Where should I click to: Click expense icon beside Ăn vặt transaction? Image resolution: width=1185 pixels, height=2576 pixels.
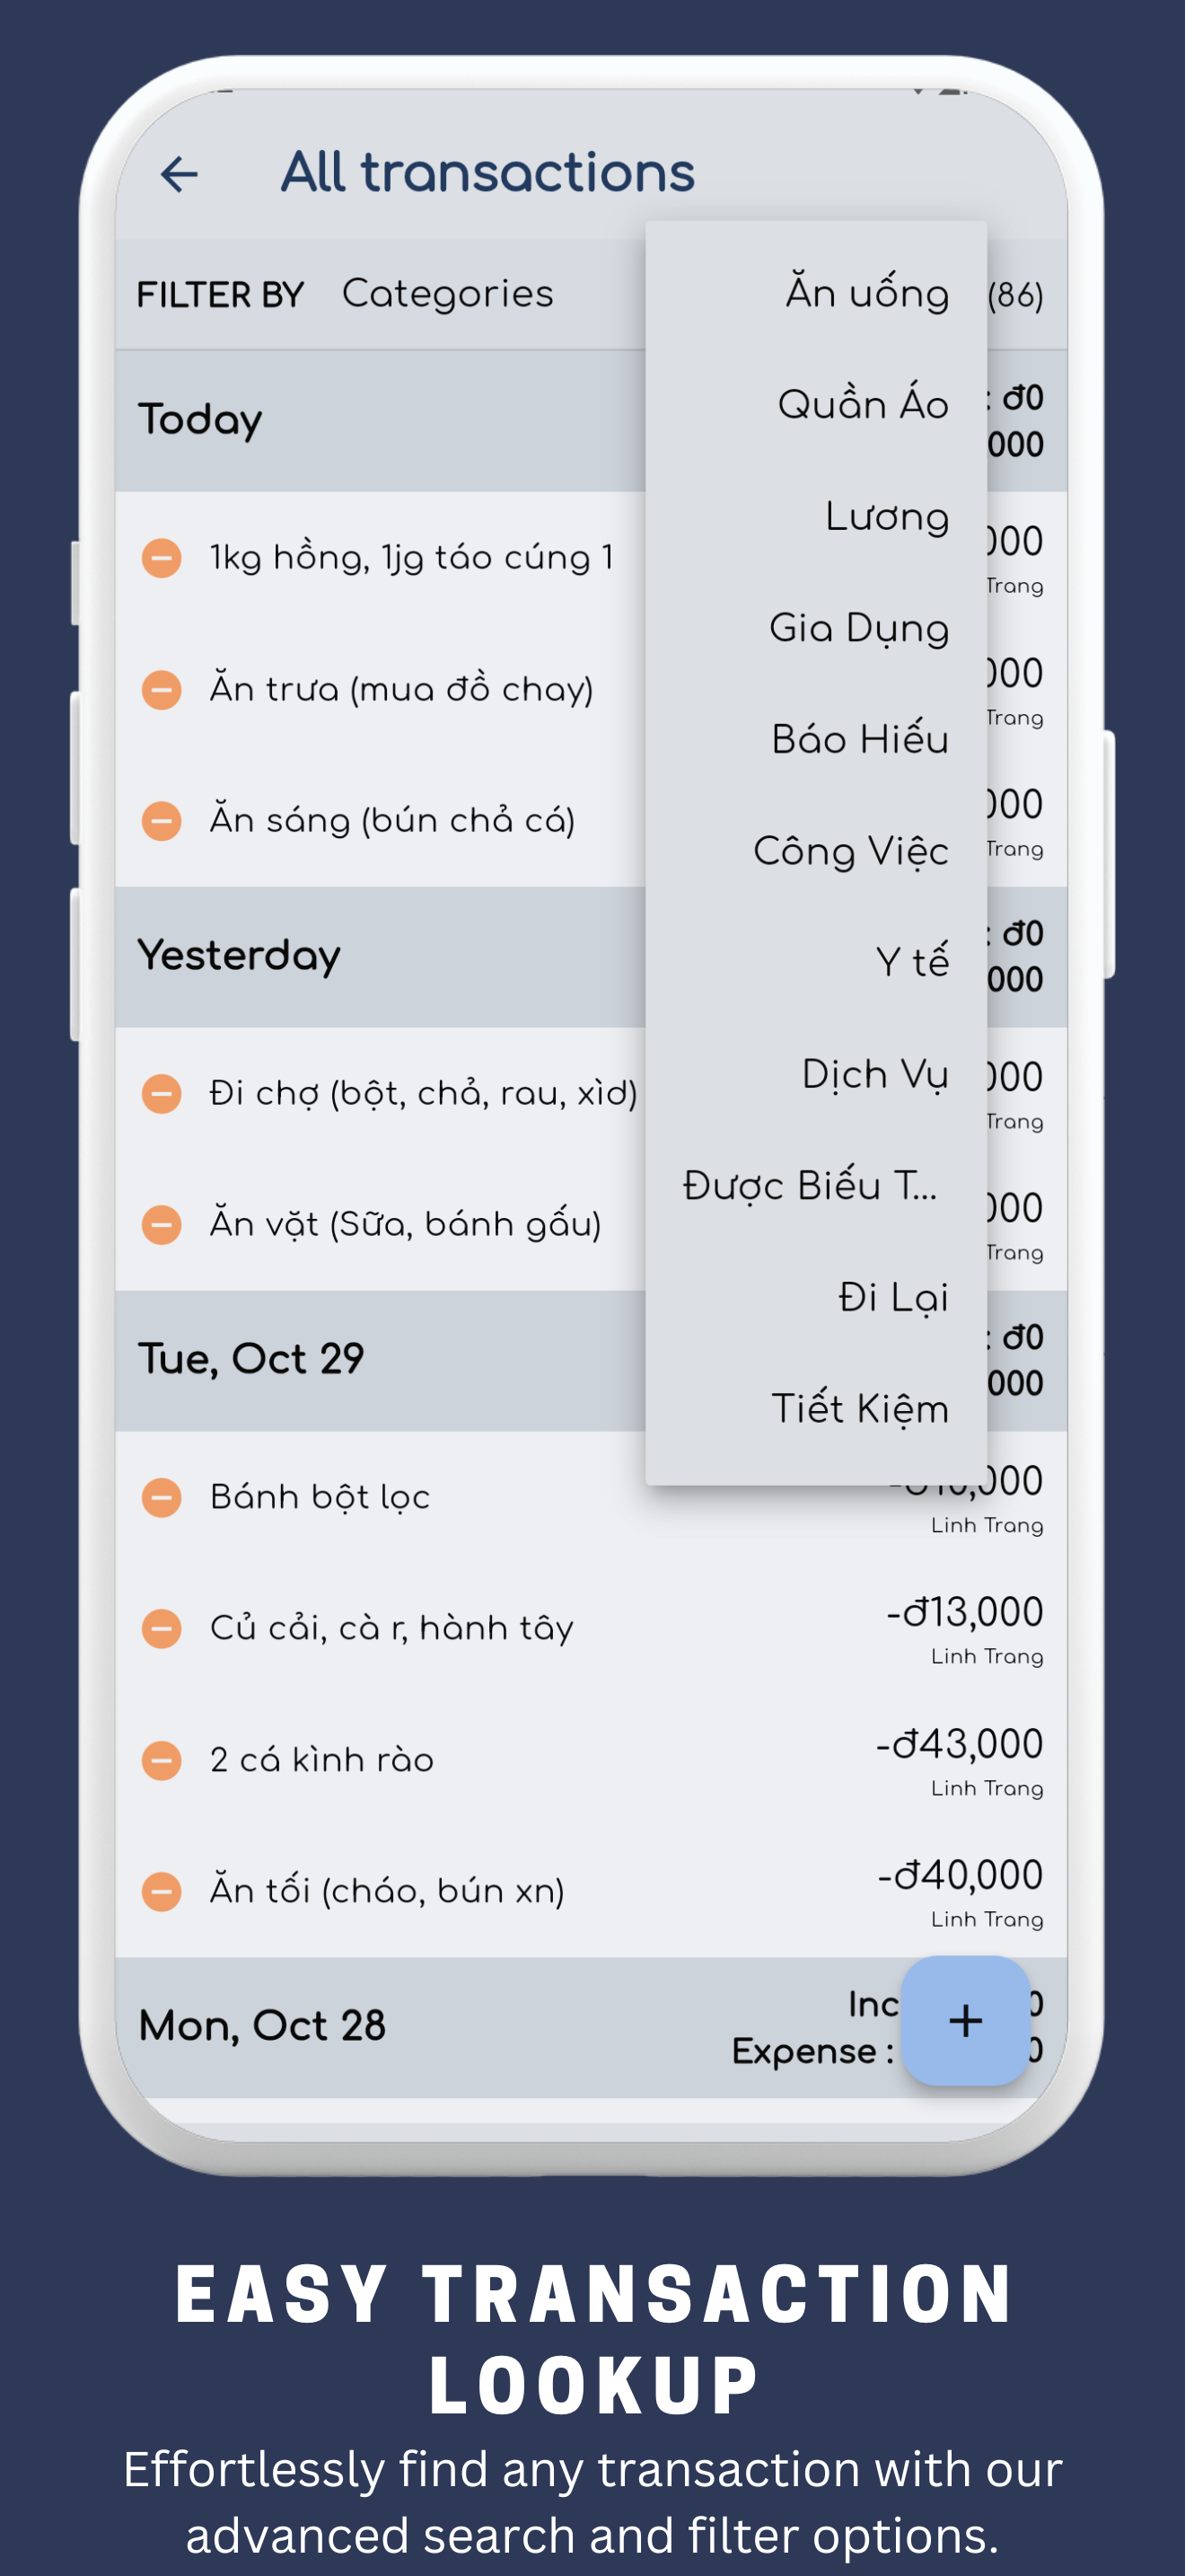162,1224
